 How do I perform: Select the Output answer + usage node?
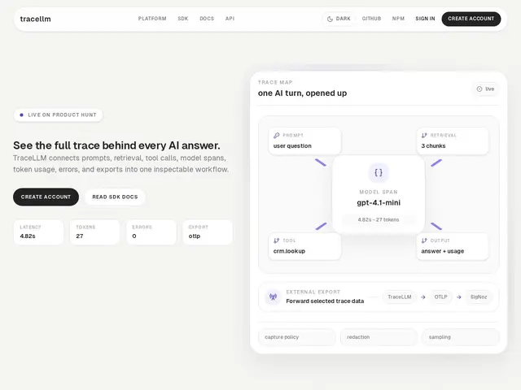coord(453,246)
